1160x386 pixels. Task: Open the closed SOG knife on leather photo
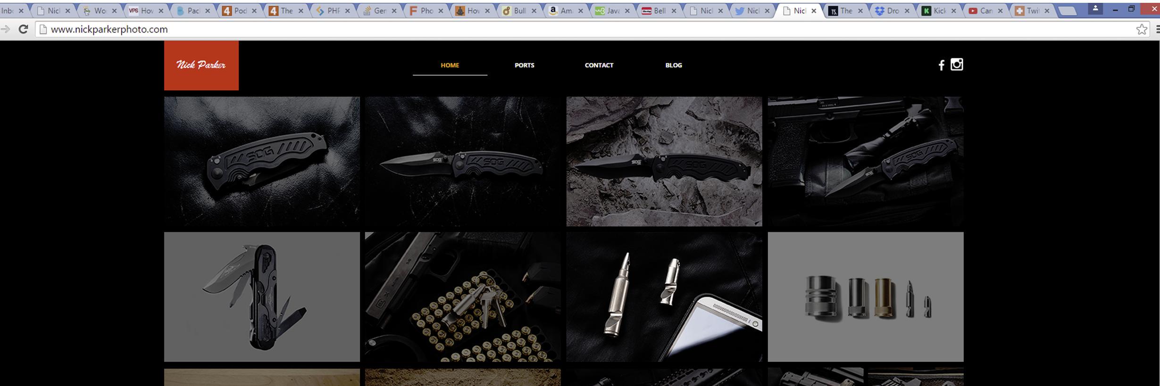(x=262, y=162)
